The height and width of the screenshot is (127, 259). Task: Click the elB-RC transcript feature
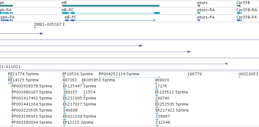111,13
